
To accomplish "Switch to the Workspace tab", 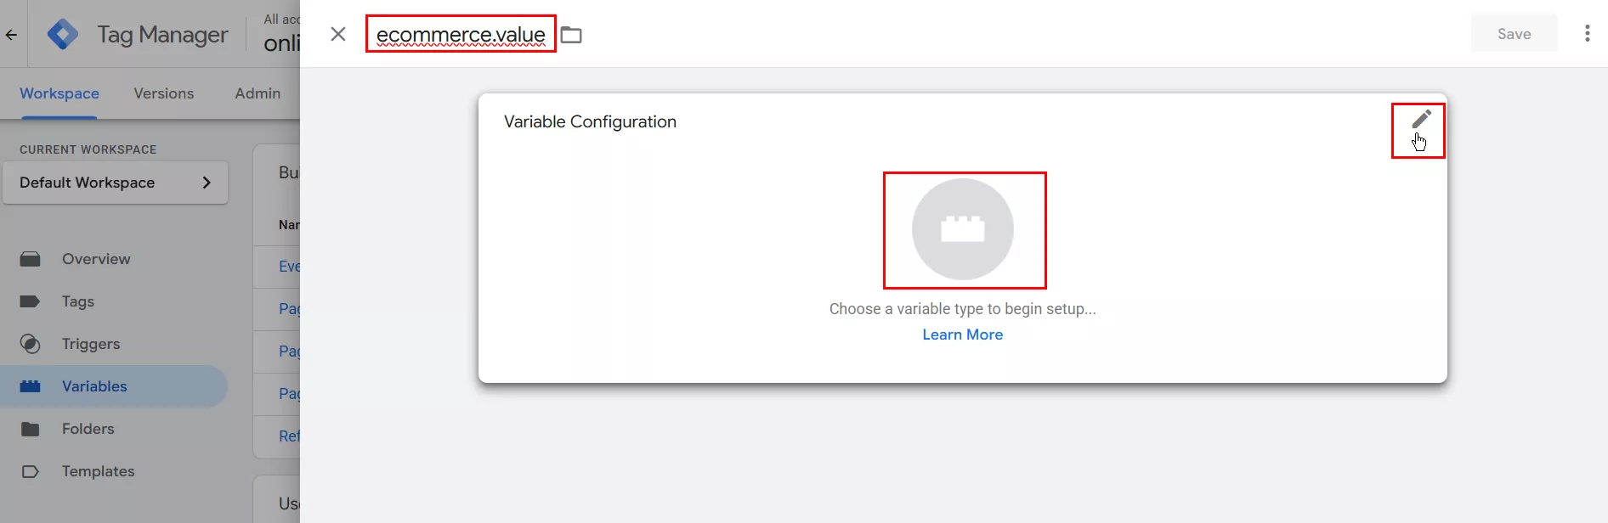I will [x=59, y=93].
